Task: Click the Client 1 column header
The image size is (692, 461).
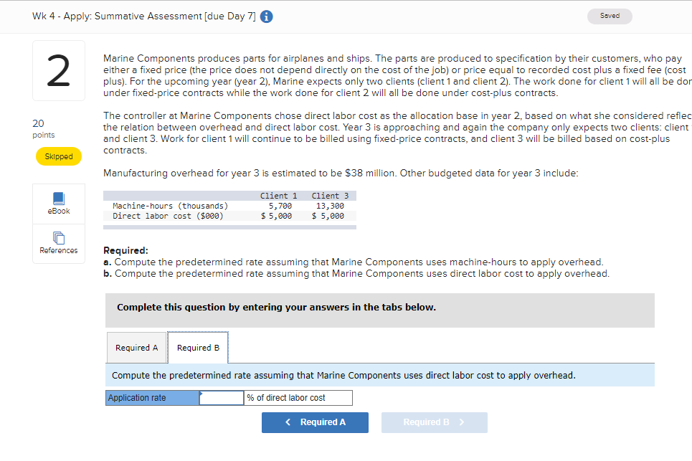Action: click(278, 196)
